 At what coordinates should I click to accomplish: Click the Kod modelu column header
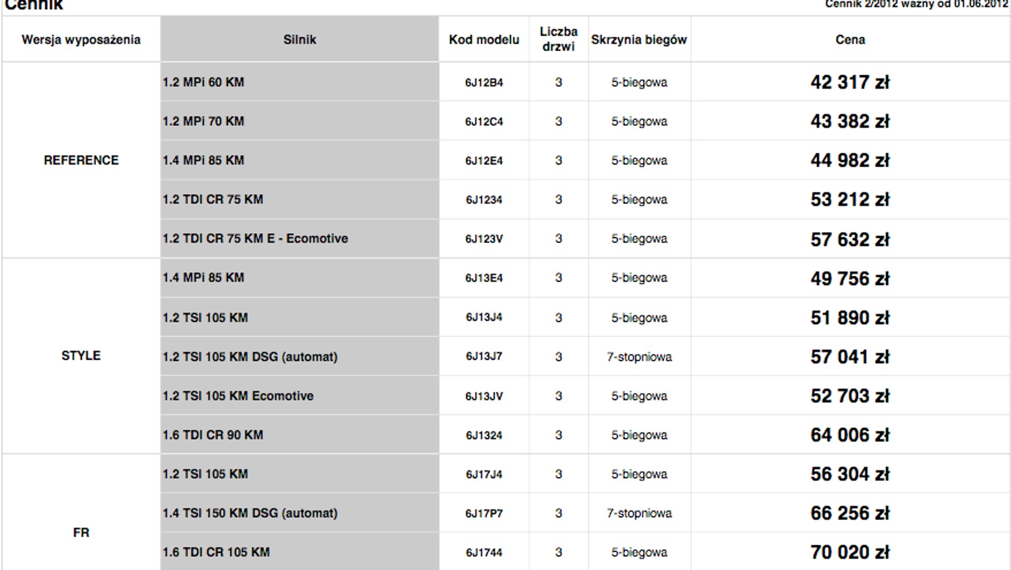(484, 39)
